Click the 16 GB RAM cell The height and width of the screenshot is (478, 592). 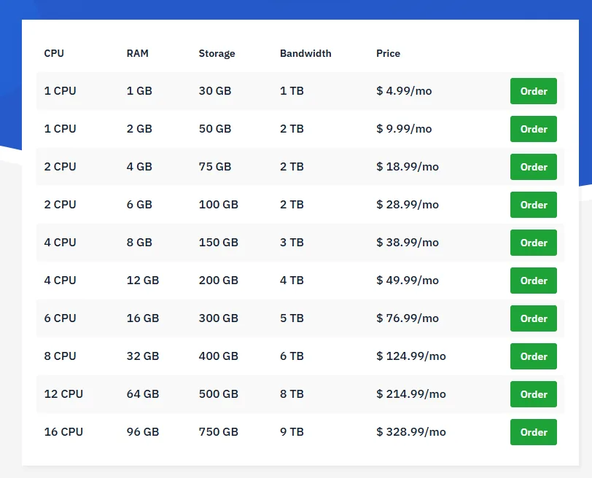(143, 318)
